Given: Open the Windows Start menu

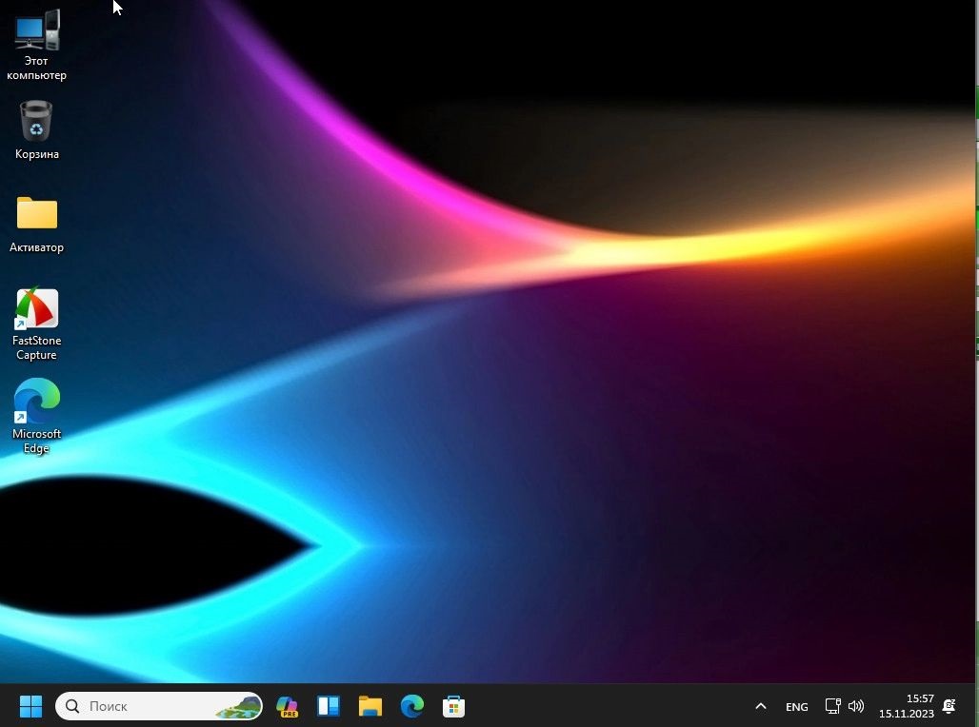Looking at the screenshot, I should coord(30,706).
